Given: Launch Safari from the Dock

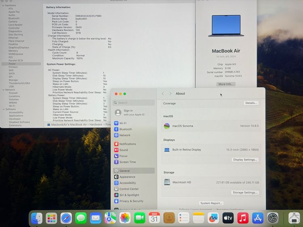Looking at the screenshot, I should pos(66,218).
